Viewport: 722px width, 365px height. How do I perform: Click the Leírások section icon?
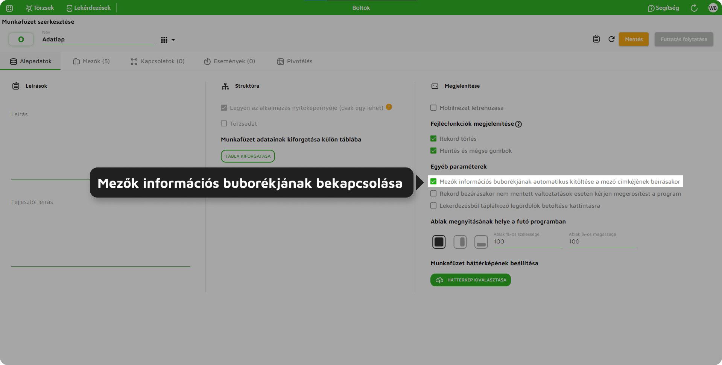click(16, 86)
